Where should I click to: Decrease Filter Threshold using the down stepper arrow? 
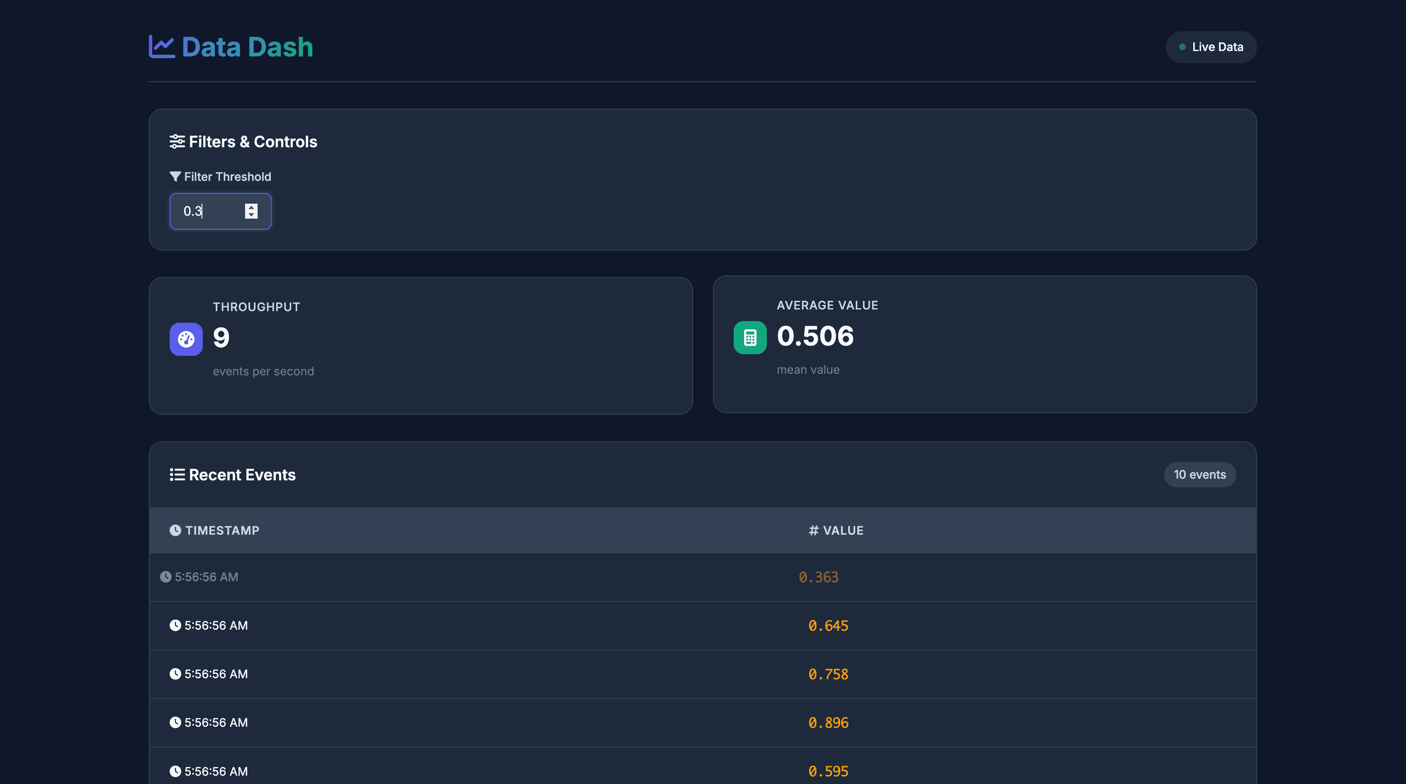[251, 216]
